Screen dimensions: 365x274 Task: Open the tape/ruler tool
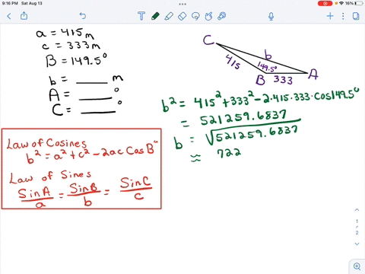coord(222,16)
